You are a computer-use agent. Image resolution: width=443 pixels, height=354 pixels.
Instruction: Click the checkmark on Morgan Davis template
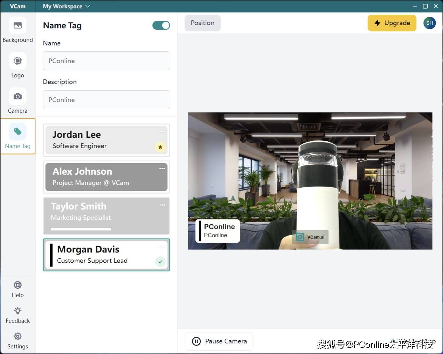coord(160,261)
